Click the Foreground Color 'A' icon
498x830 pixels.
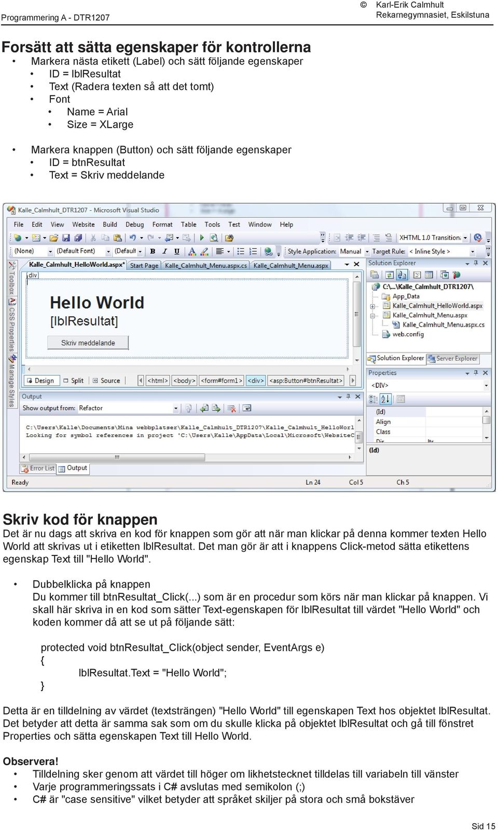click(192, 251)
